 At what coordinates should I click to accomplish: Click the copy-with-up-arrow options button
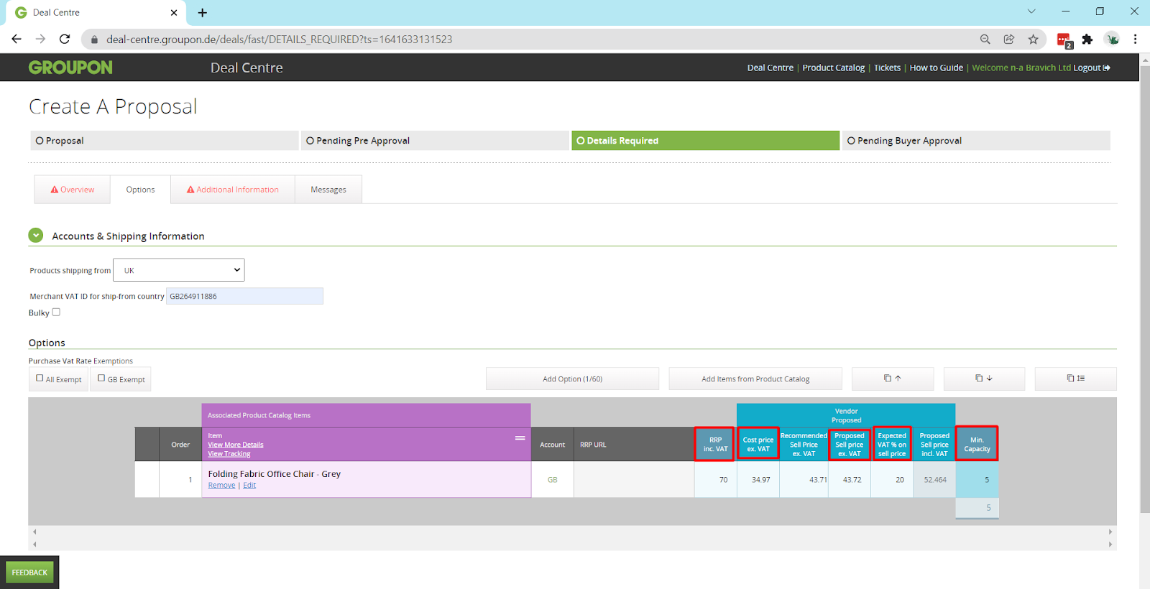coord(893,379)
